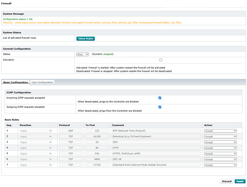Click the Discard button
Image resolution: width=247 pixels, height=187 pixels.
point(226,181)
